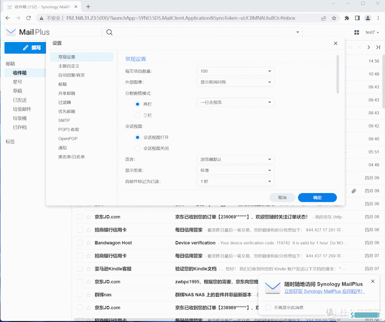Click the share page icon in address bar
Image resolution: width=385 pixels, height=322 pixels.
[324, 18]
